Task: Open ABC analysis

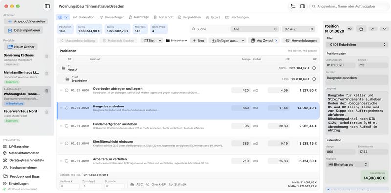Action: point(137,184)
